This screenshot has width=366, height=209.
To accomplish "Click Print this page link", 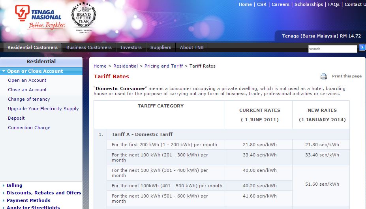I will pyautogui.click(x=347, y=76).
